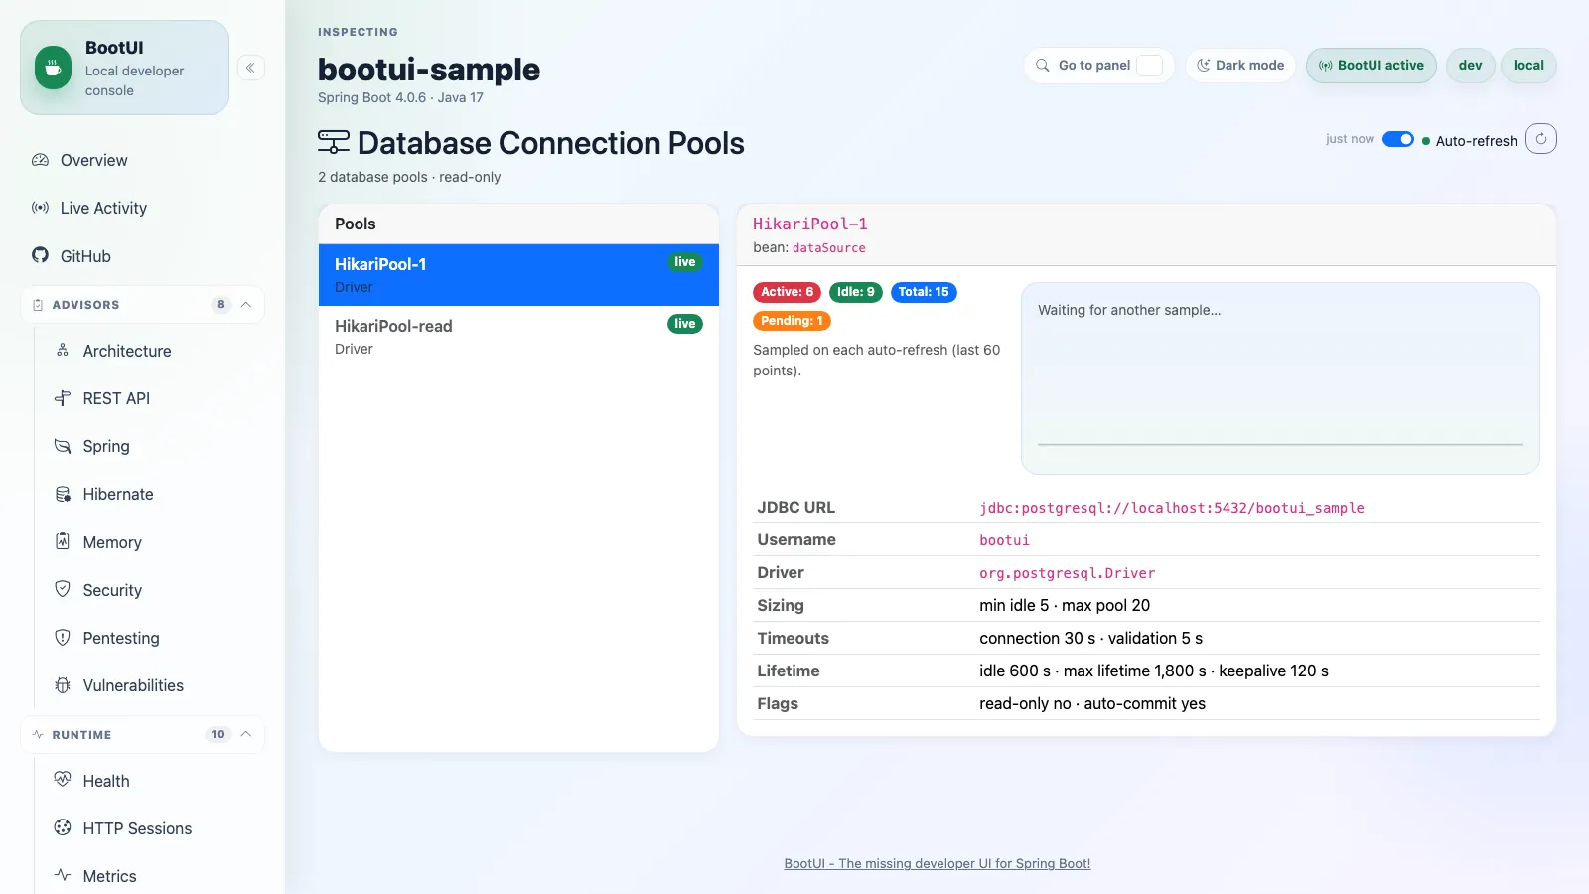This screenshot has width=1589, height=894.
Task: Select the HikariPool-1 pool row
Action: click(518, 275)
